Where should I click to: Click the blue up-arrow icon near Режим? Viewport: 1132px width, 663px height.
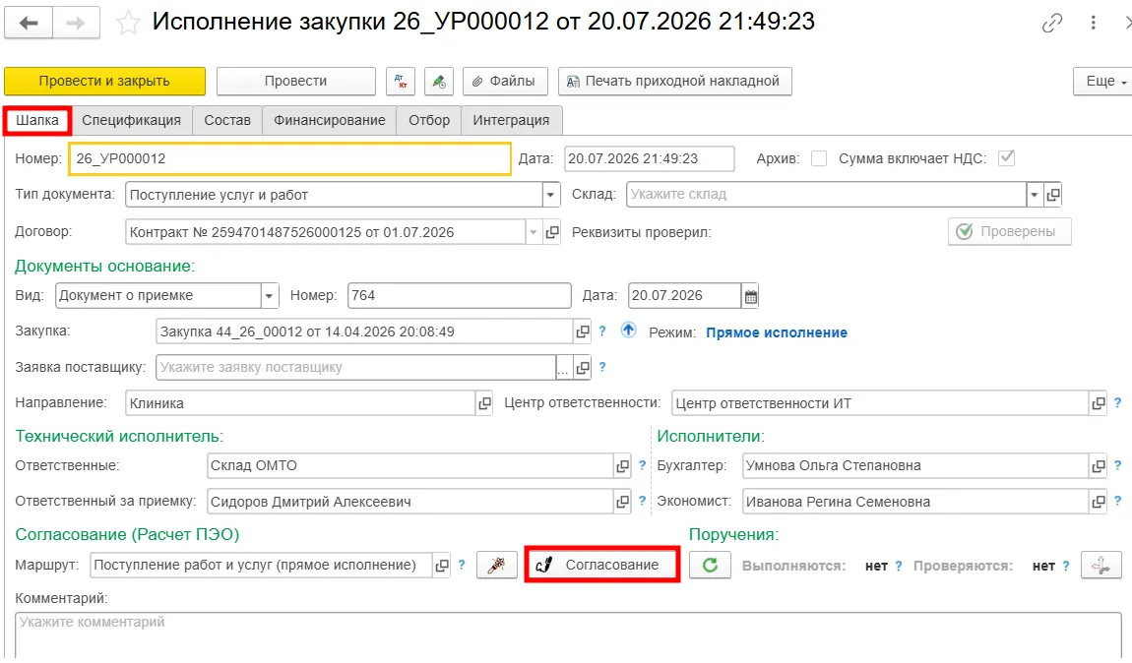(629, 331)
